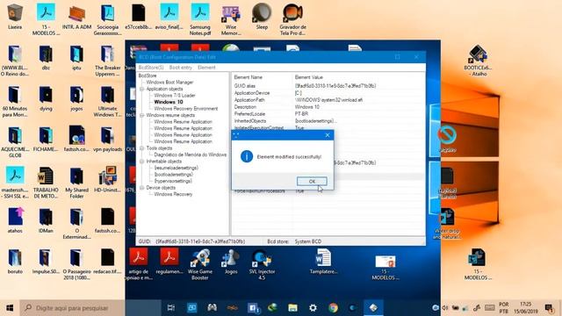Click the InheritedObjects element row
The width and height of the screenshot is (562, 316).
pyautogui.click(x=328, y=121)
